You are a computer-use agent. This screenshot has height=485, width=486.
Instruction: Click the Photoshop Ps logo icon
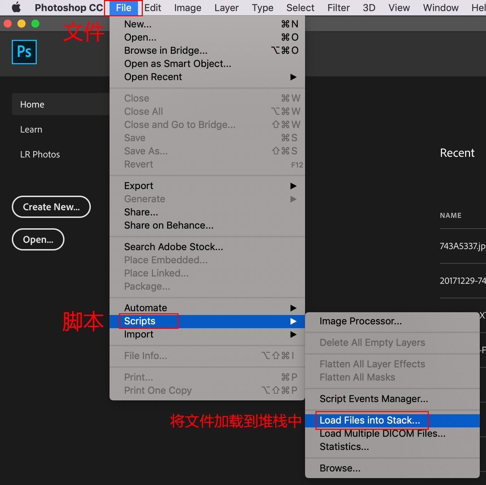tap(24, 52)
